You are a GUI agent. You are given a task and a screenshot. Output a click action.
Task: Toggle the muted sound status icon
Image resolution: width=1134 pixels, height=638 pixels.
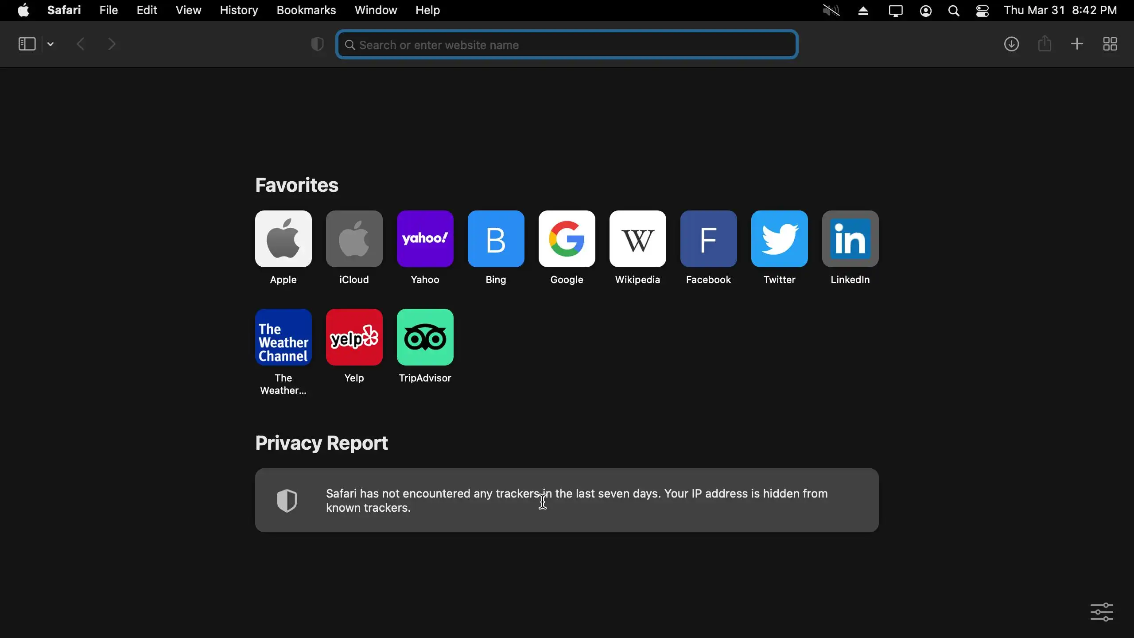831,11
